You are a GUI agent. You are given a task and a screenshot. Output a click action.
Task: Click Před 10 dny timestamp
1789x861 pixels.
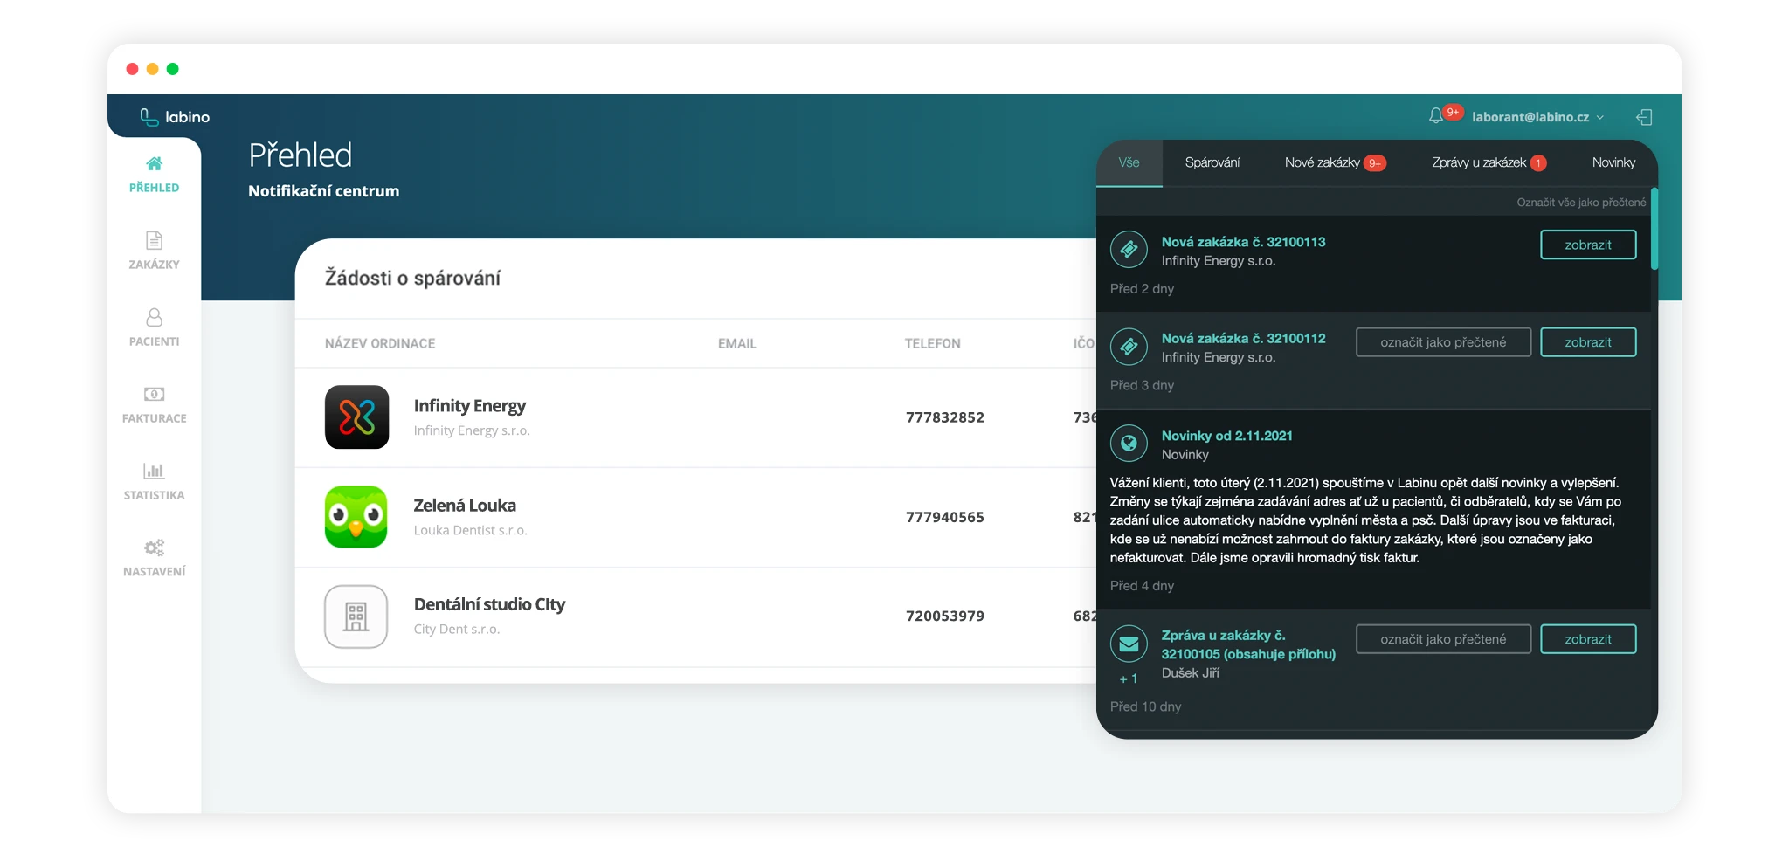click(1145, 706)
